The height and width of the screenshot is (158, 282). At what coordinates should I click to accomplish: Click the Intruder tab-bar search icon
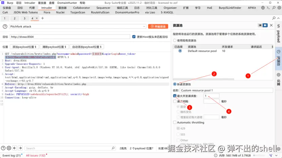pyautogui.click(x=274, y=18)
